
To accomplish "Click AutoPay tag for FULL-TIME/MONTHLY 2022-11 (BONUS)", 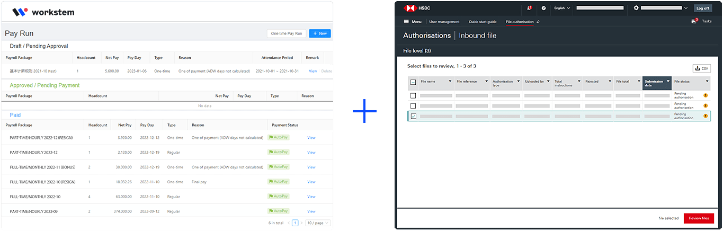I will [x=279, y=167].
